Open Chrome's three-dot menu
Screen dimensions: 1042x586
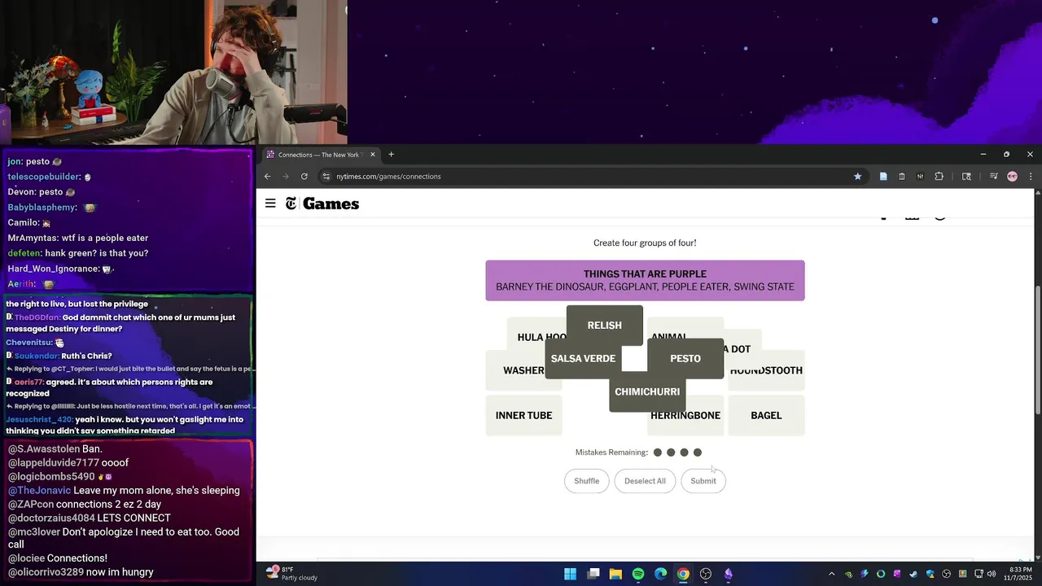click(1031, 177)
